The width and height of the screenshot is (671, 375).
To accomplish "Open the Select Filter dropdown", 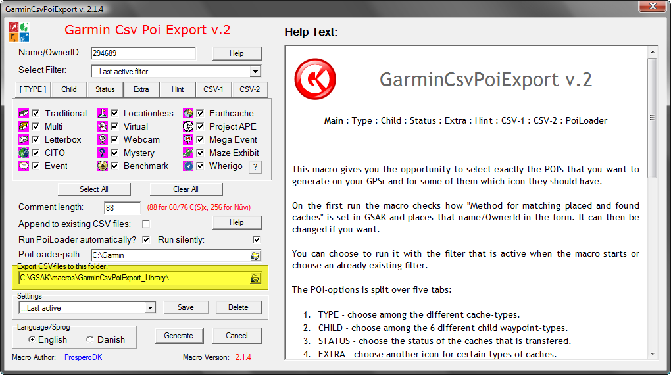I will [255, 72].
